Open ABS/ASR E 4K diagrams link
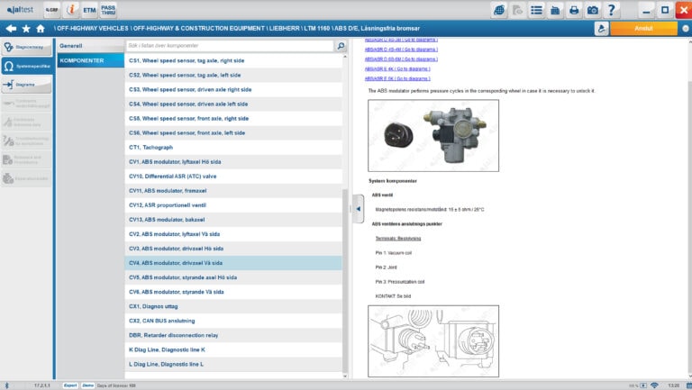692x390 pixels. pos(397,68)
